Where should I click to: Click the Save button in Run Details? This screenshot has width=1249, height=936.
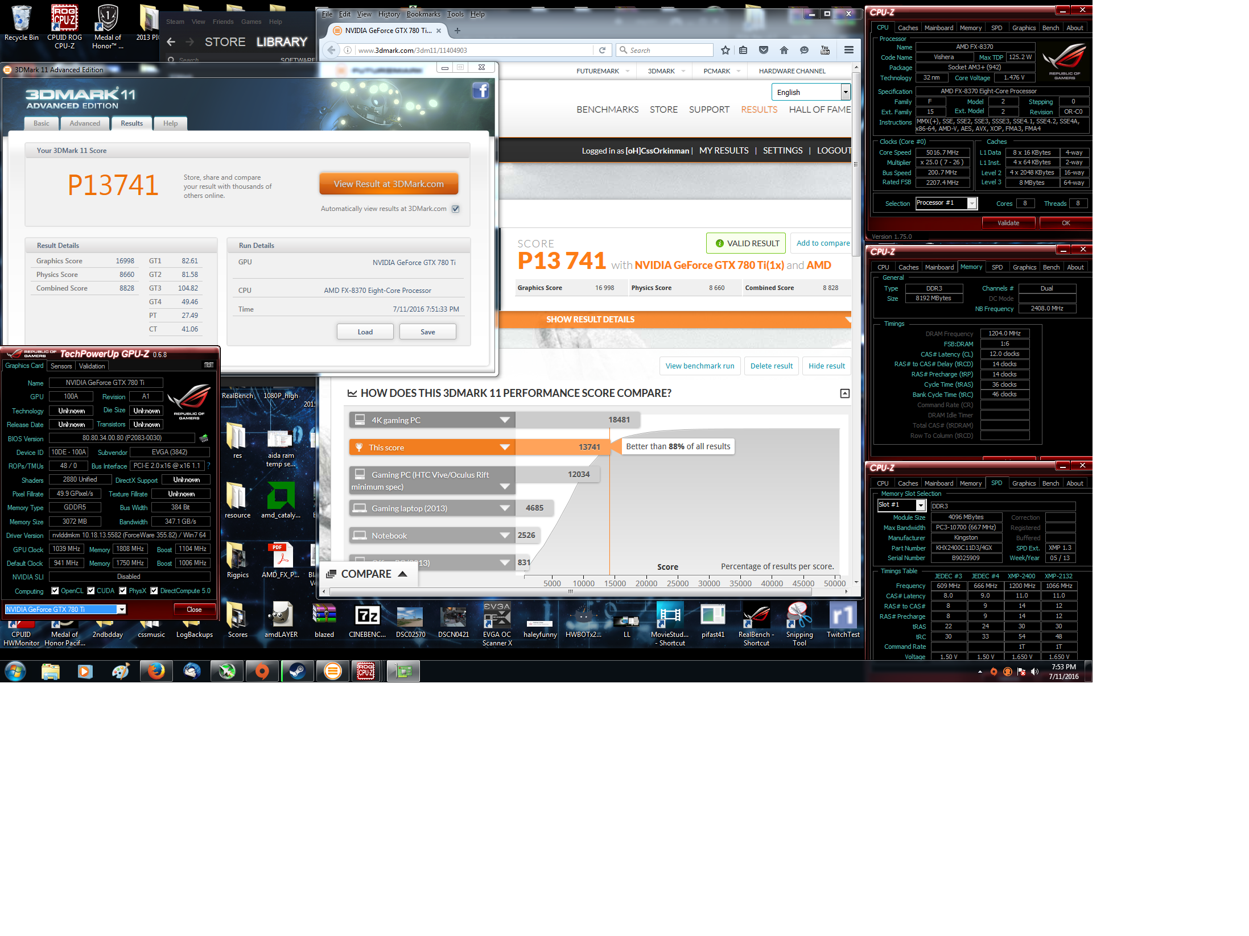[428, 332]
